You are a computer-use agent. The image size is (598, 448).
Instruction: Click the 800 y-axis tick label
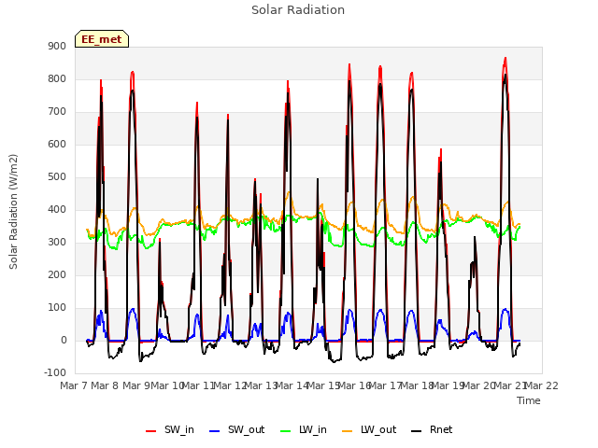click(x=57, y=78)
